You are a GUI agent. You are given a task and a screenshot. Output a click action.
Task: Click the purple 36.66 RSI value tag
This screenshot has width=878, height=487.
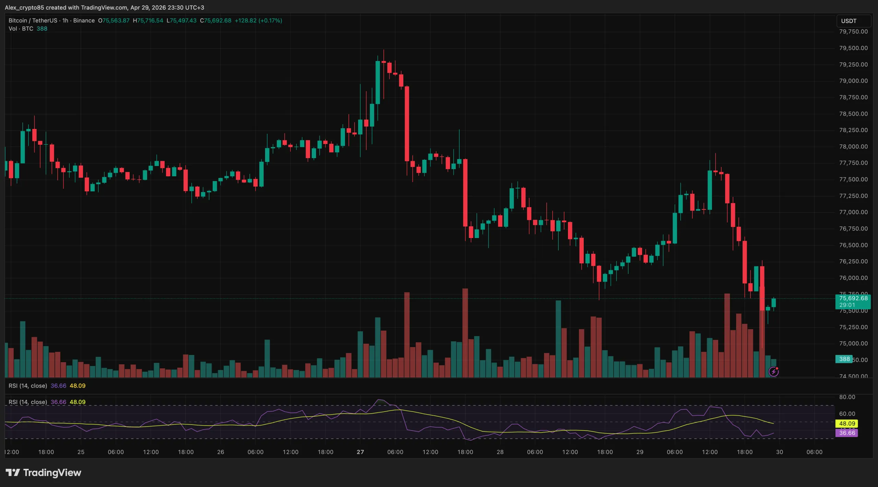(x=847, y=433)
